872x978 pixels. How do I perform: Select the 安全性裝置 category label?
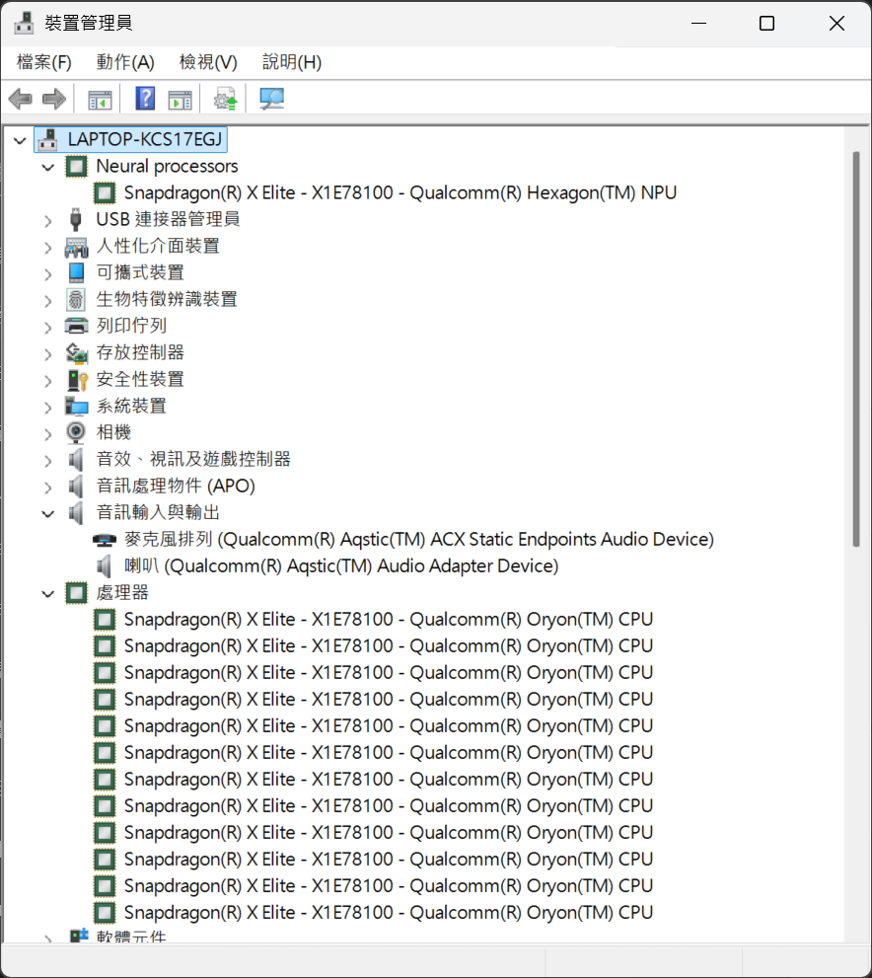pos(140,380)
